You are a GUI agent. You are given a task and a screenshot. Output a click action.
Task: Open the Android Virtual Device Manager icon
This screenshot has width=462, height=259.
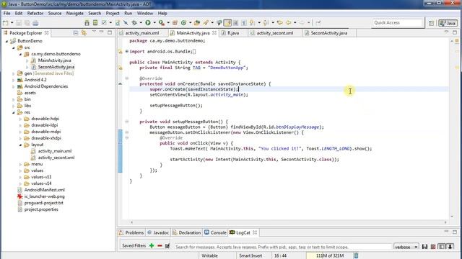click(x=95, y=23)
